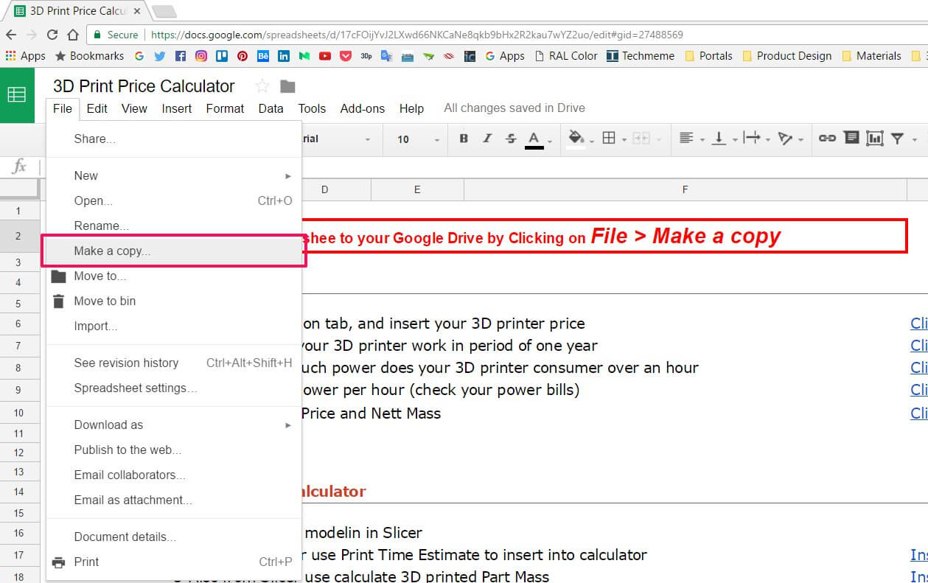This screenshot has height=583, width=928.
Task: Expand the text wrapping dropdown arrow
Action: pos(768,139)
